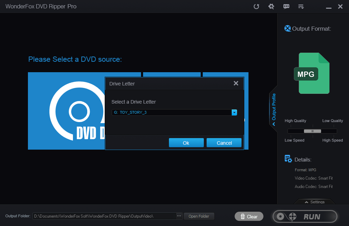Viewport: 349px width, 226px height.
Task: Collapse the Output Profile side tab
Action: click(274, 110)
